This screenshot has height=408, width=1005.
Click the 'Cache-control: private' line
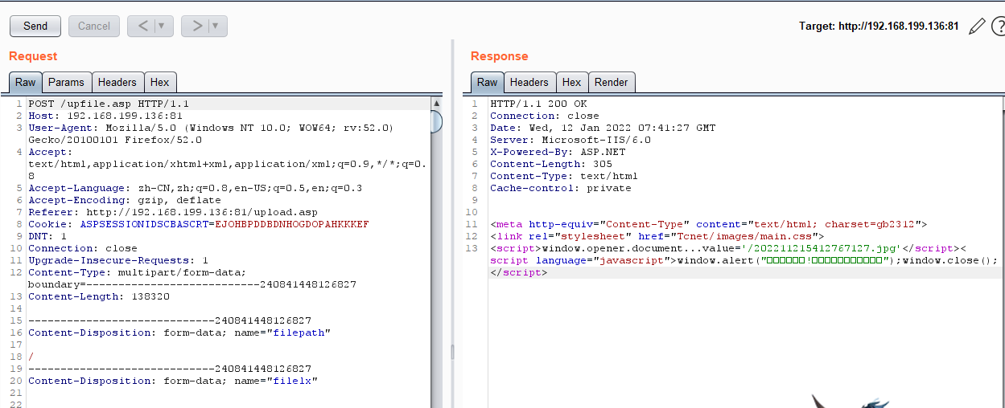pyautogui.click(x=561, y=188)
